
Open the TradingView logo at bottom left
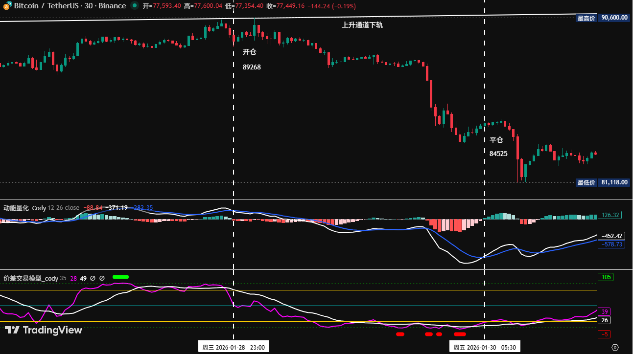[44, 331]
